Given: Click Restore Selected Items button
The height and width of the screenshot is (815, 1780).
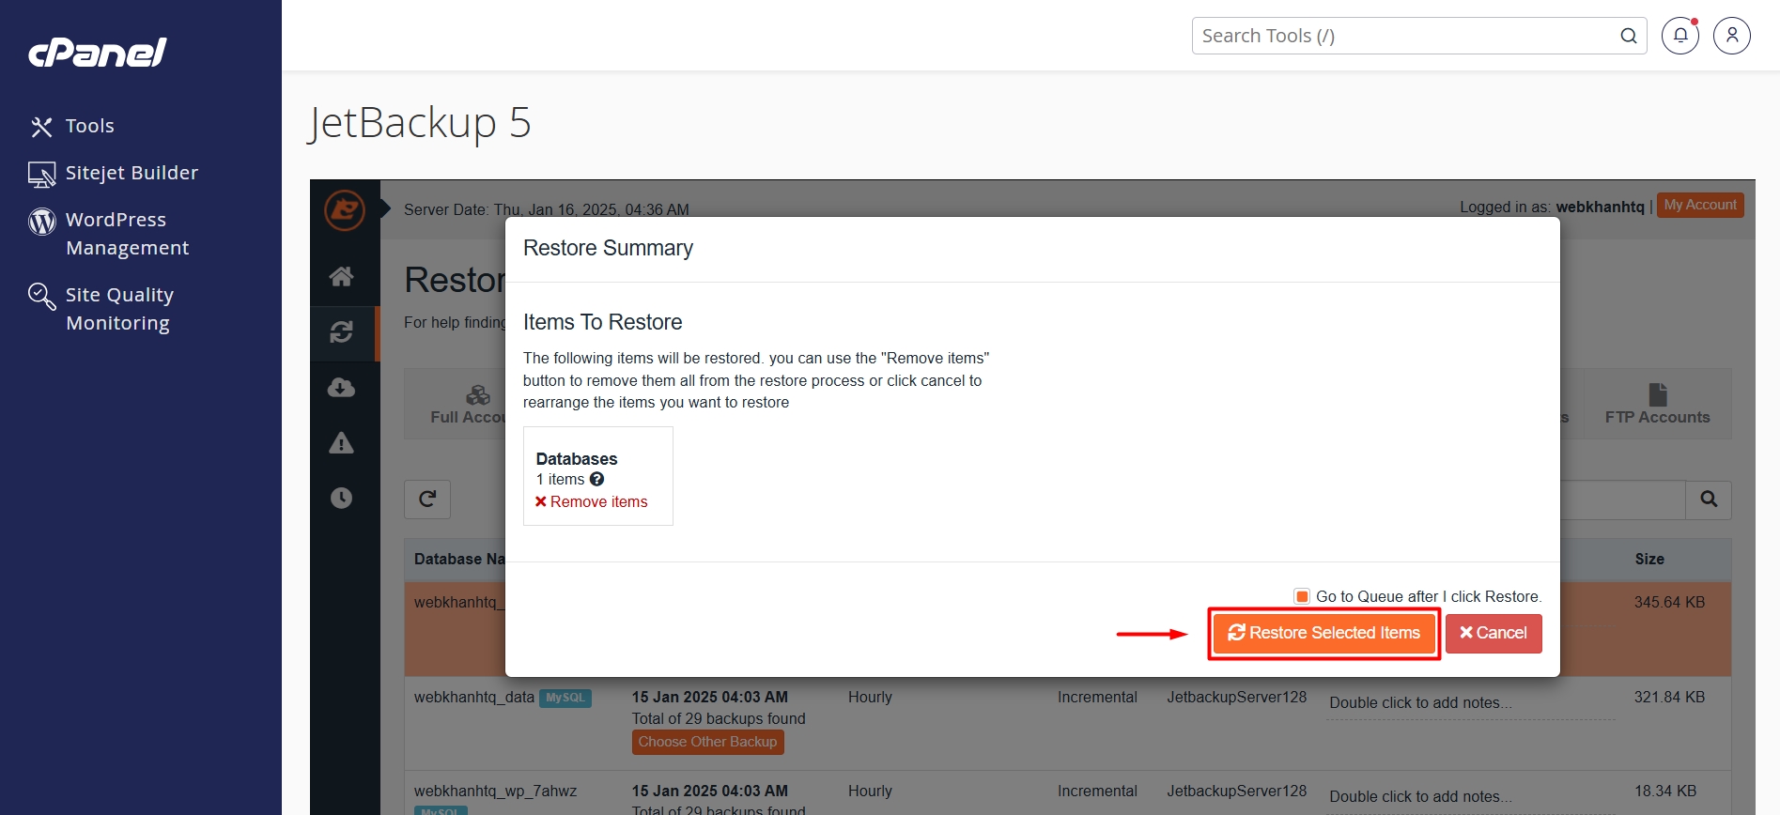Looking at the screenshot, I should point(1323,633).
